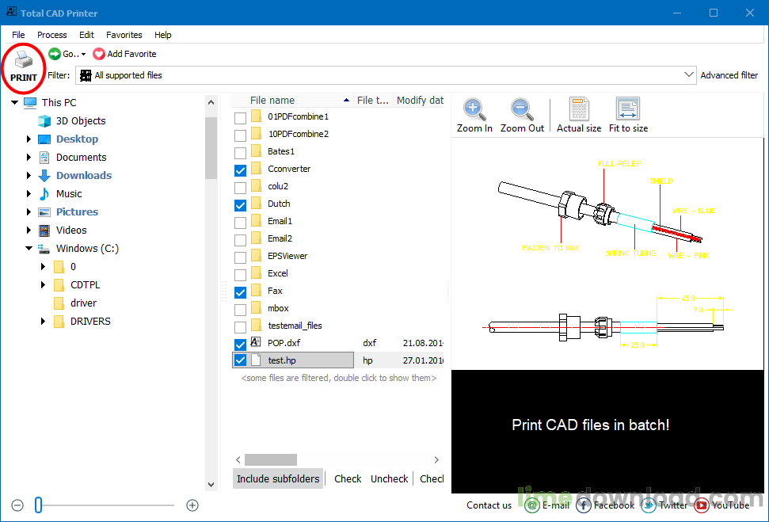Click the This PC computer icon
The image size is (769, 522).
click(x=30, y=102)
